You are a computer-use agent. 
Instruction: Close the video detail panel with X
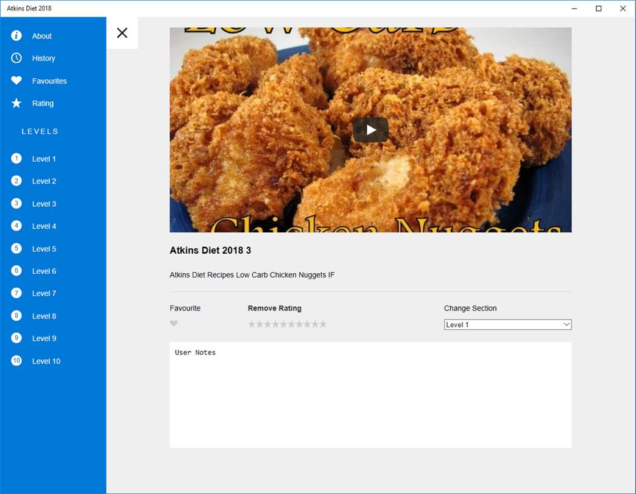tap(122, 33)
